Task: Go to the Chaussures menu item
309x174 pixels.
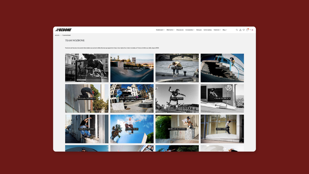Action: (180, 30)
